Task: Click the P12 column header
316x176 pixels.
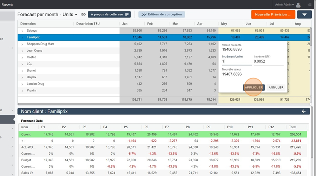Action: [x=271, y=127]
